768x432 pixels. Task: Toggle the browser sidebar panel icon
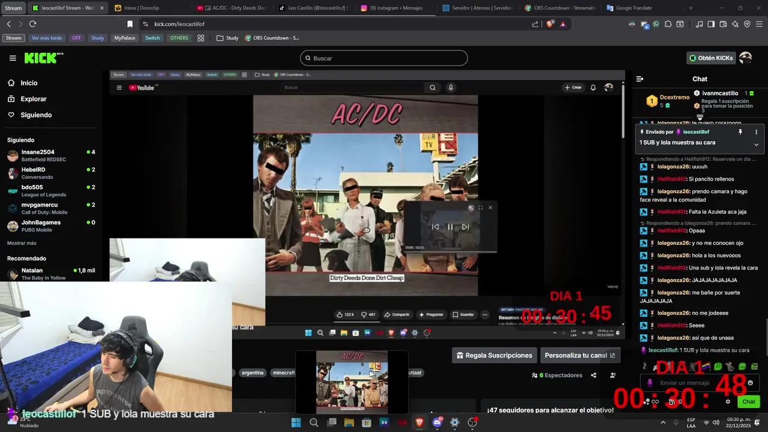pyautogui.click(x=711, y=24)
